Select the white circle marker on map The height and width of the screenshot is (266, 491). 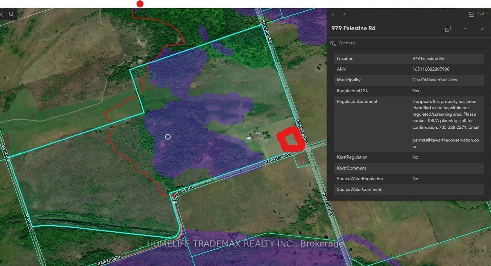pos(168,137)
